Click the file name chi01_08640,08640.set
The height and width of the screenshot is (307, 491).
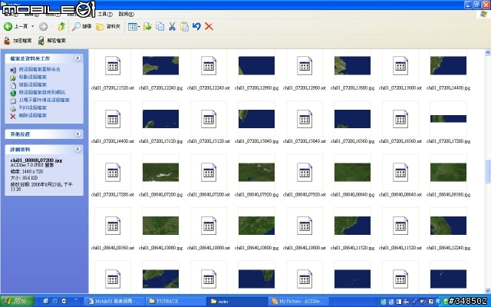pos(400,194)
